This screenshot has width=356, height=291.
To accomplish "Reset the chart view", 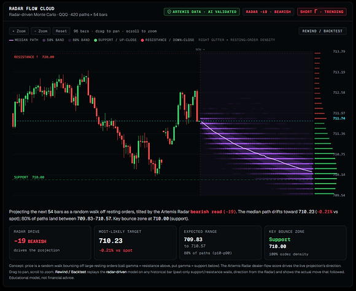I will (61, 31).
